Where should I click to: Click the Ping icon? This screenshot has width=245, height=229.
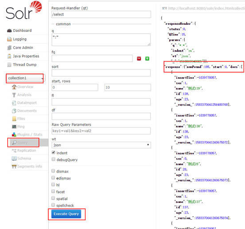pyautogui.click(x=14, y=127)
